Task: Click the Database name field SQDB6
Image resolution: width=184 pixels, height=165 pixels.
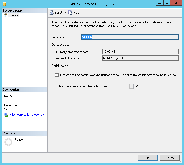Action: (130, 37)
